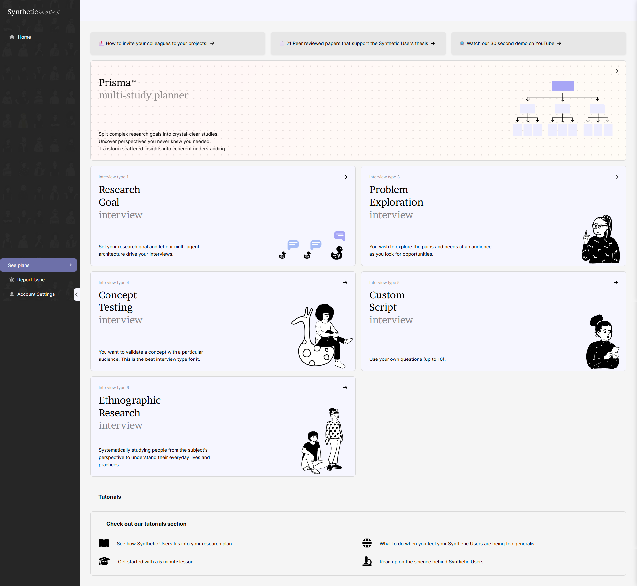The height and width of the screenshot is (587, 637).
Task: Click the Home icon in sidebar
Action: [x=12, y=37]
